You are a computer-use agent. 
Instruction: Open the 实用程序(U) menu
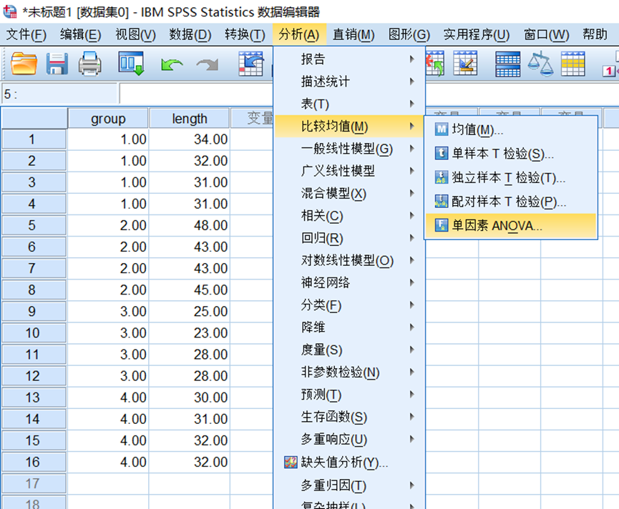click(477, 35)
